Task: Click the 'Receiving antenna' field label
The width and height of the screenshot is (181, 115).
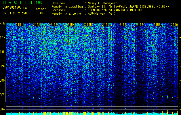Action: [66, 14]
